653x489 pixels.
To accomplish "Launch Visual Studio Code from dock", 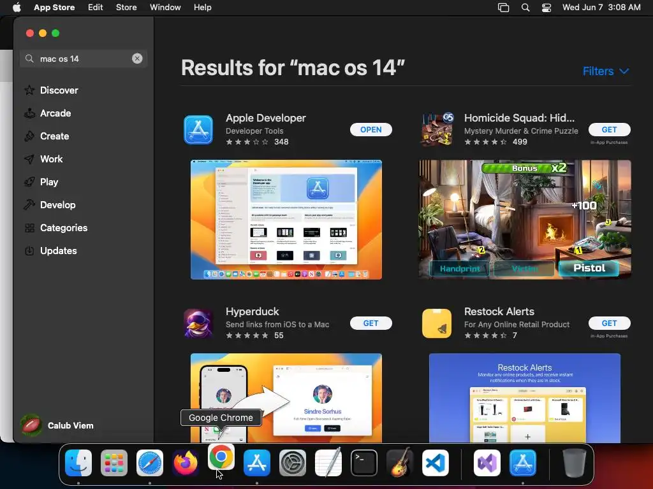I will (x=435, y=463).
